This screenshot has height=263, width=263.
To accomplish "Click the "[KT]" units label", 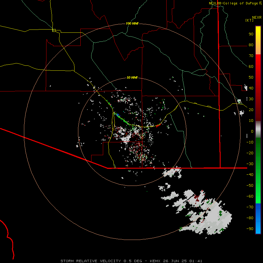I will click(x=250, y=20).
